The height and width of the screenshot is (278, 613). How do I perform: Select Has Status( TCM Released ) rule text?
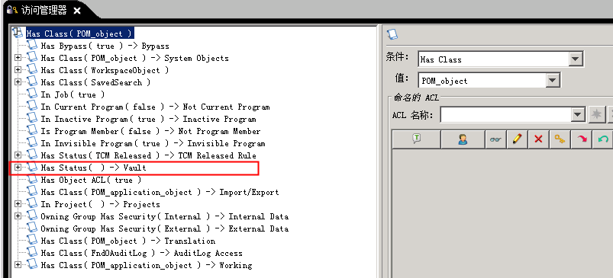click(148, 155)
